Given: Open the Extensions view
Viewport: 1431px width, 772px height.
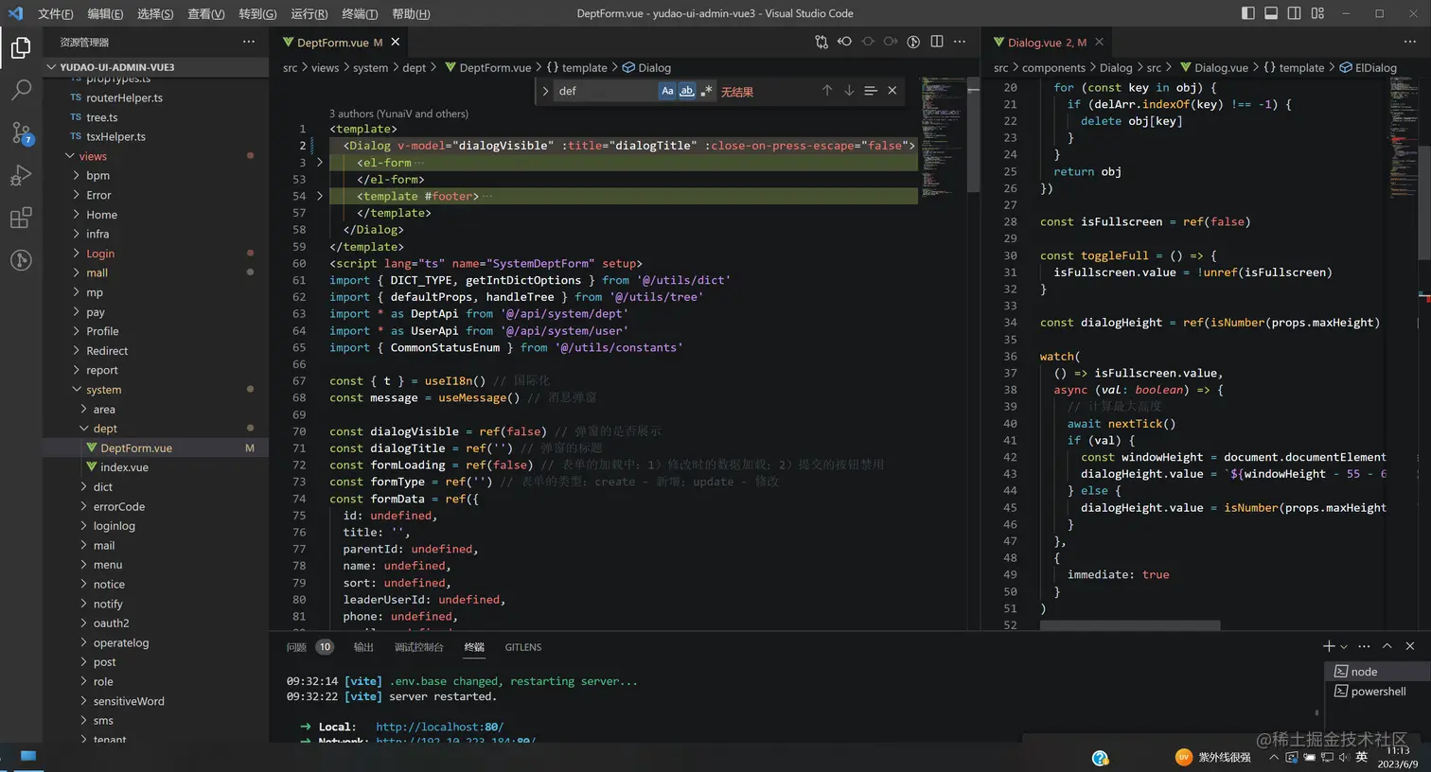Looking at the screenshot, I should point(21,219).
